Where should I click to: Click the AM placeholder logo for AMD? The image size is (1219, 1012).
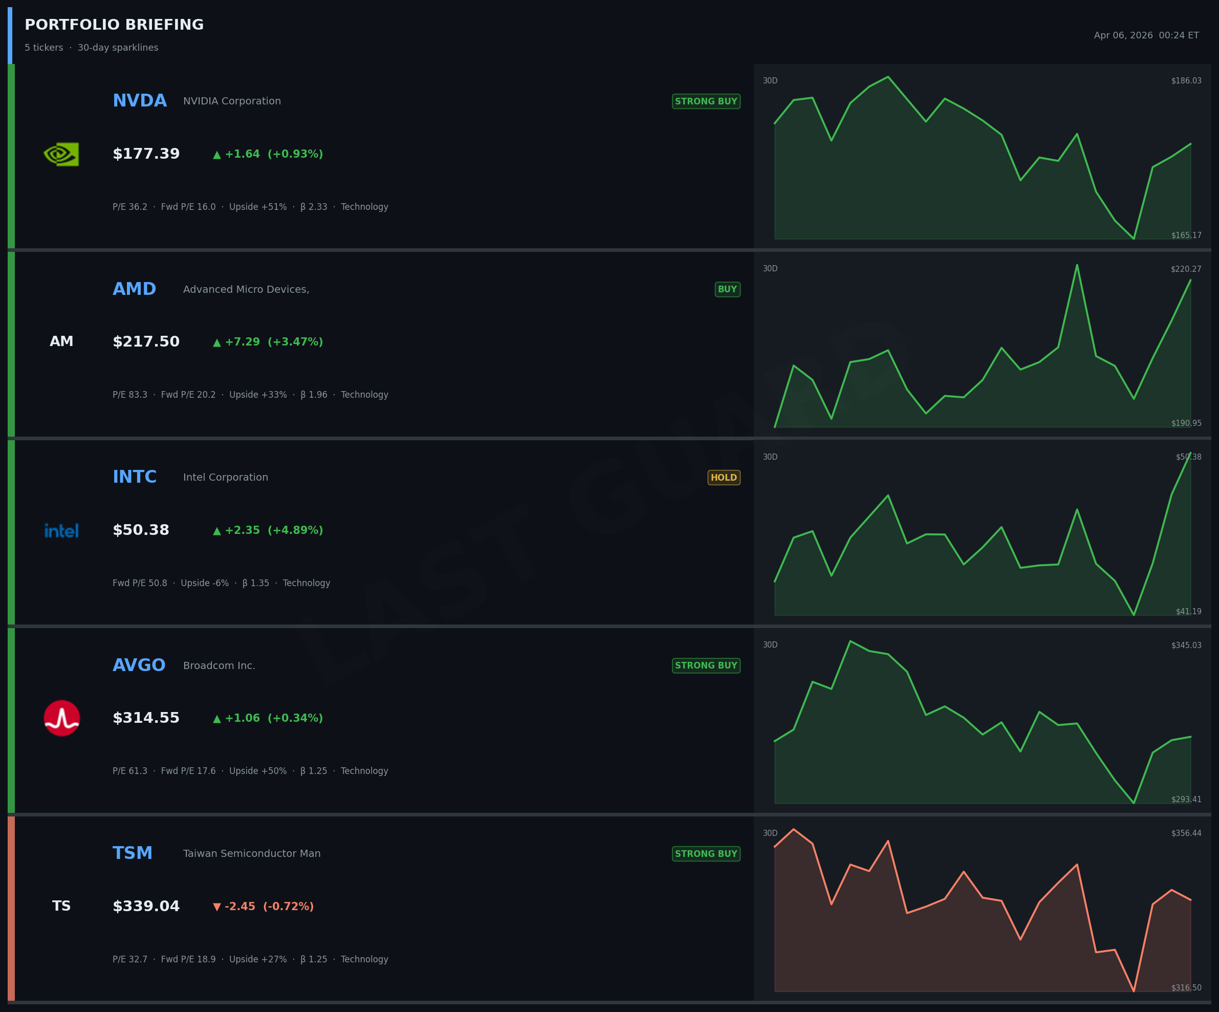coord(61,342)
